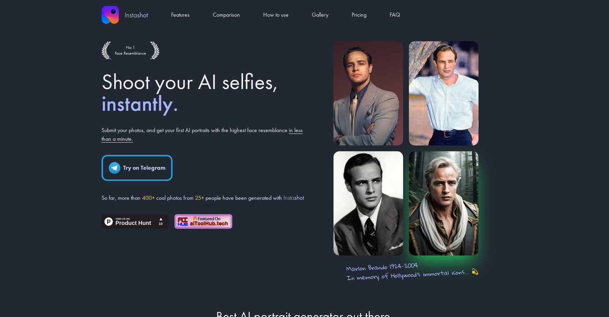Navigate to the FAQ section
The image size is (609, 317).
coord(395,15)
